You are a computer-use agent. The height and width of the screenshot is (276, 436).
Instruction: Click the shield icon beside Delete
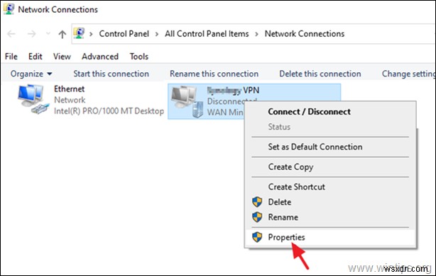coord(257,202)
